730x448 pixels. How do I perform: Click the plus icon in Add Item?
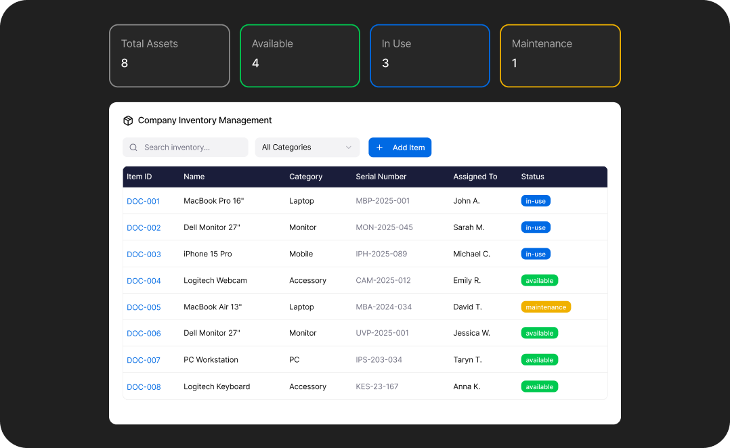[x=379, y=148]
